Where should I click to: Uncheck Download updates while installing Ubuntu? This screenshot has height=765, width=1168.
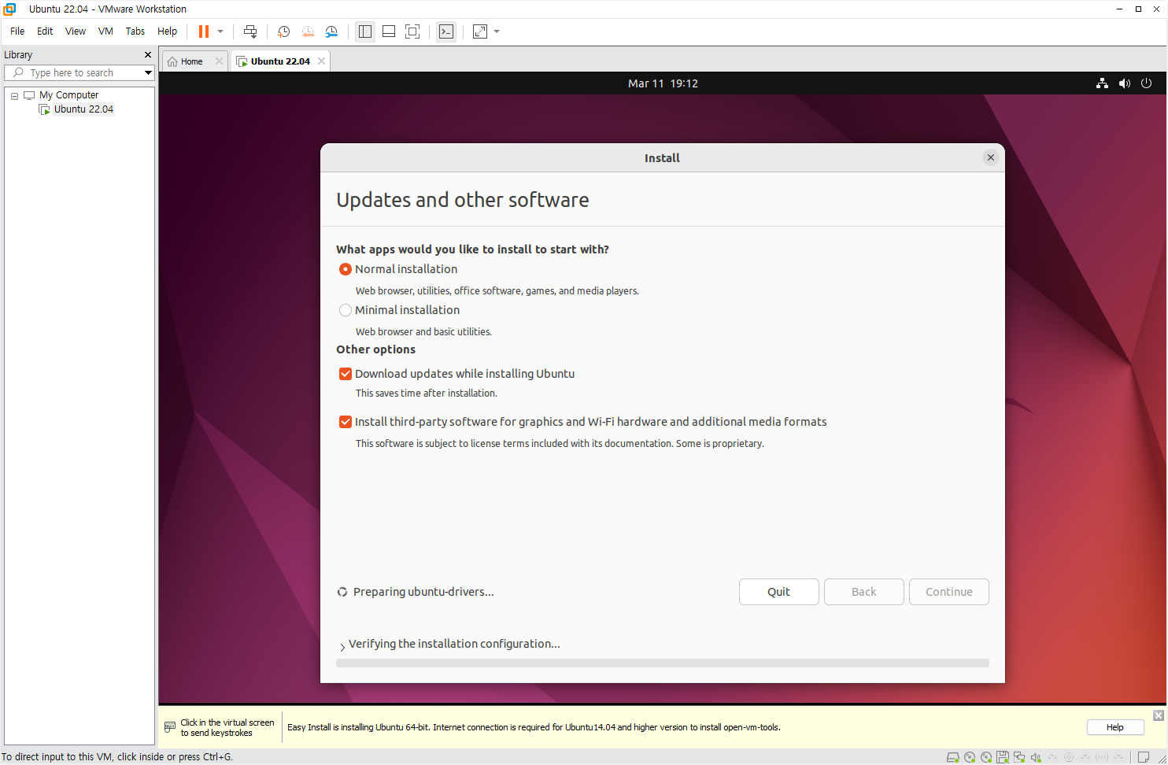click(345, 374)
